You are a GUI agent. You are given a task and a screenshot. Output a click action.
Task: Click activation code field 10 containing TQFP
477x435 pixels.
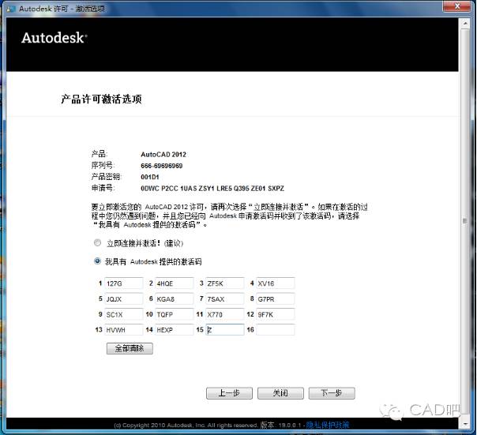coord(174,314)
